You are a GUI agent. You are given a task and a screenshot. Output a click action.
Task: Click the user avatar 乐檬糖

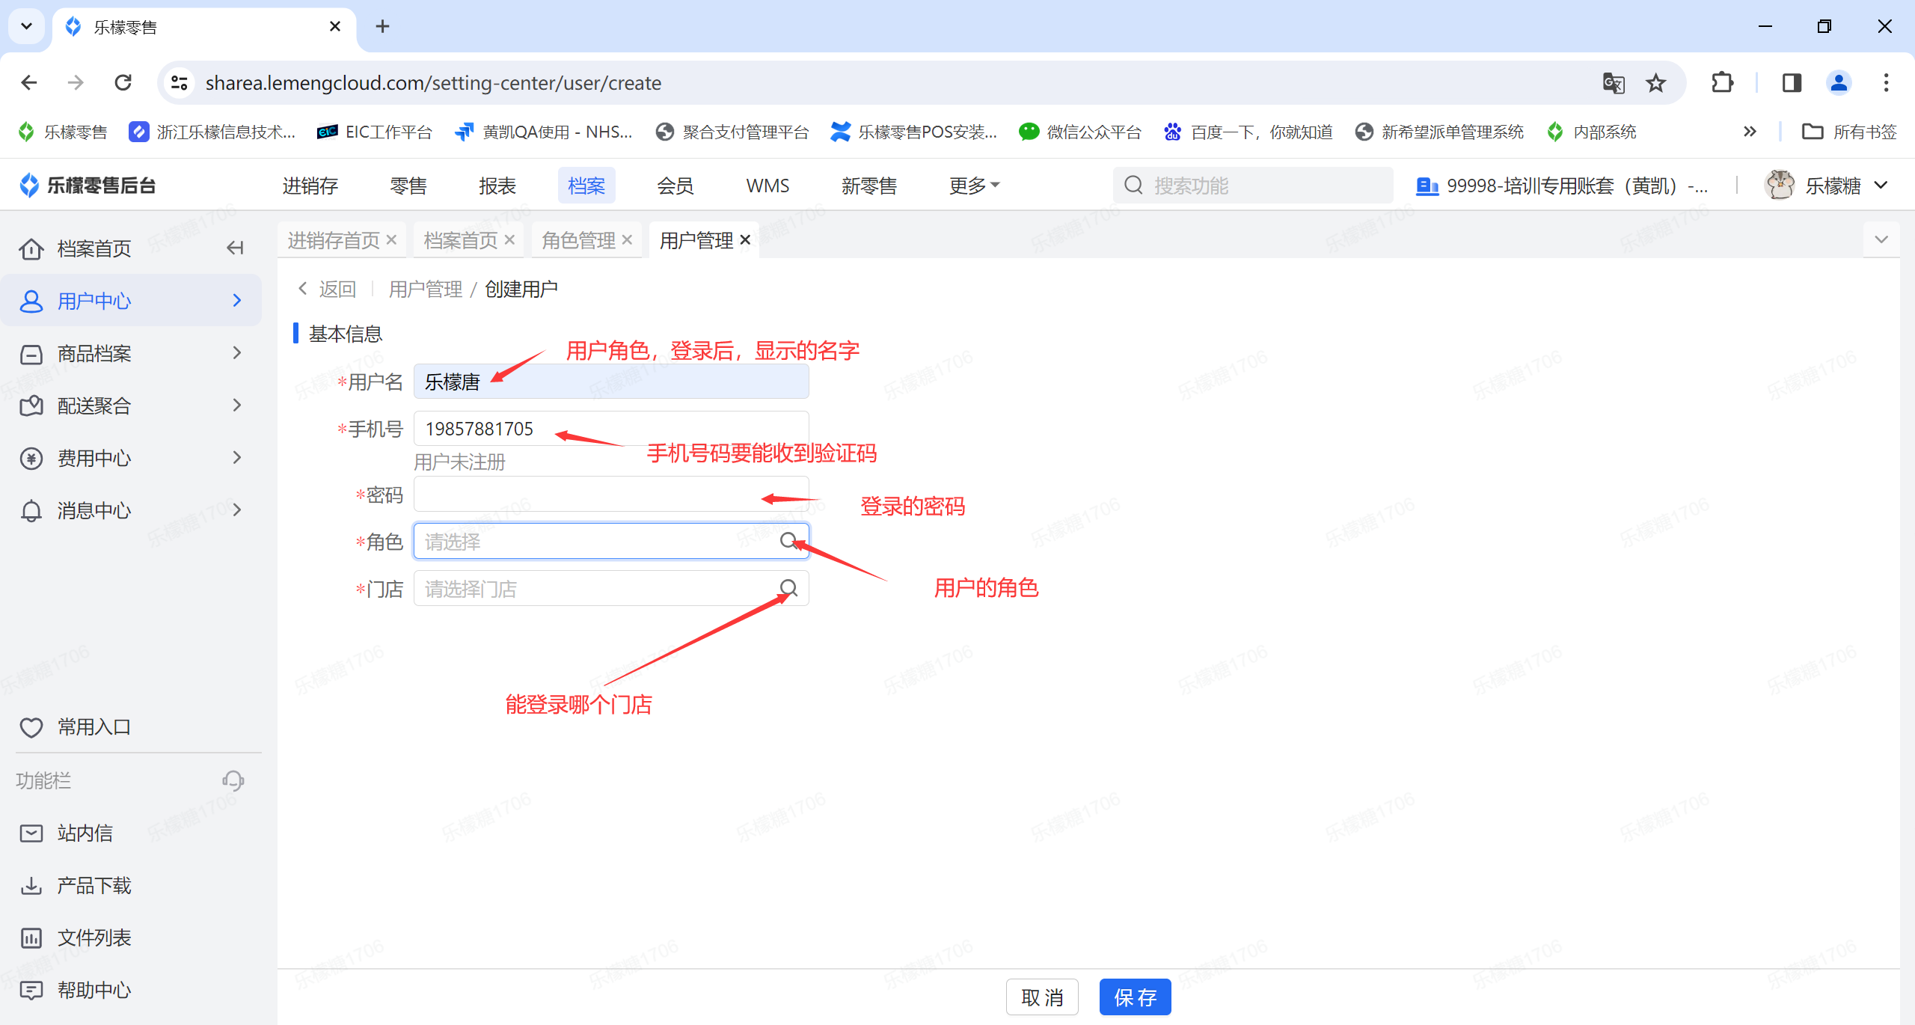pyautogui.click(x=1780, y=185)
